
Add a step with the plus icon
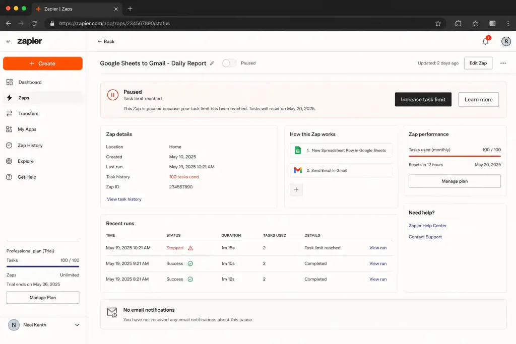296,189
